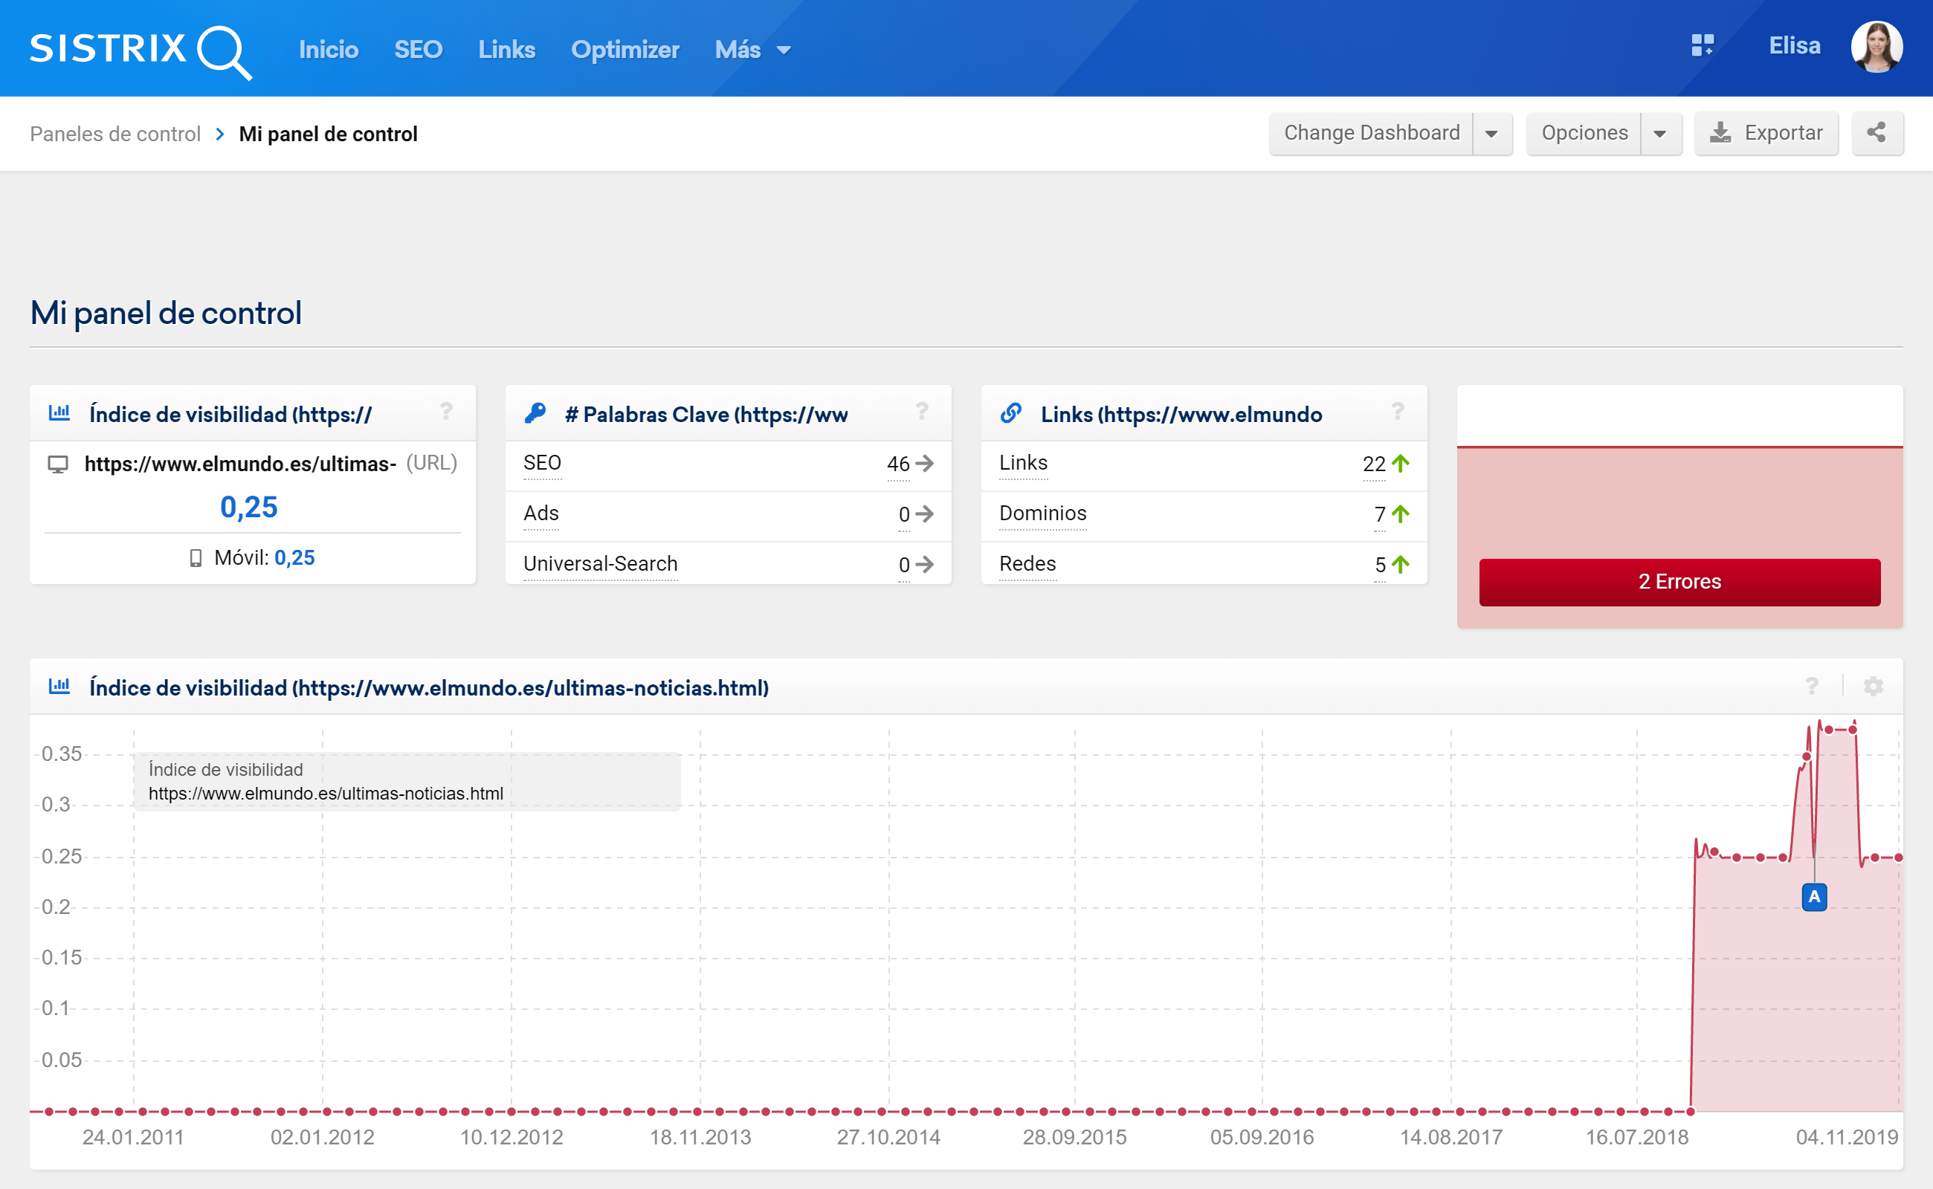Click the mobile phone icon next to Móvil
1933x1189 pixels.
(x=196, y=558)
